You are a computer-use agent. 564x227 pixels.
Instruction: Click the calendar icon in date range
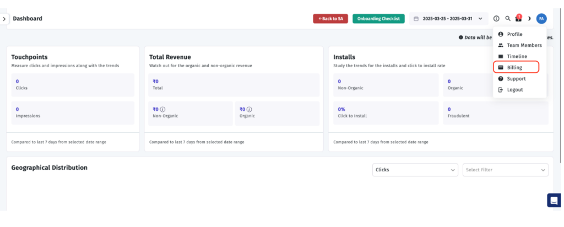coord(416,19)
